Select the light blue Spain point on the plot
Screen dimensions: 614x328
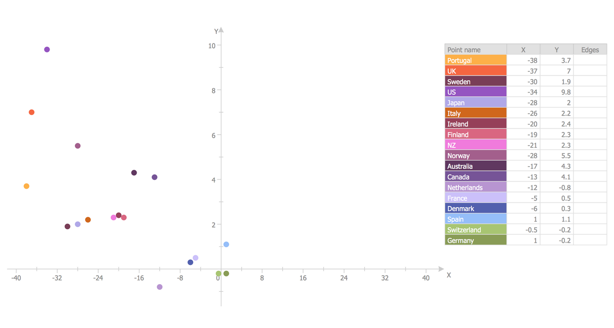(x=226, y=244)
